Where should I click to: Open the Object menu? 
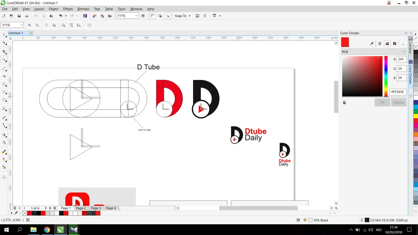pos(54,9)
